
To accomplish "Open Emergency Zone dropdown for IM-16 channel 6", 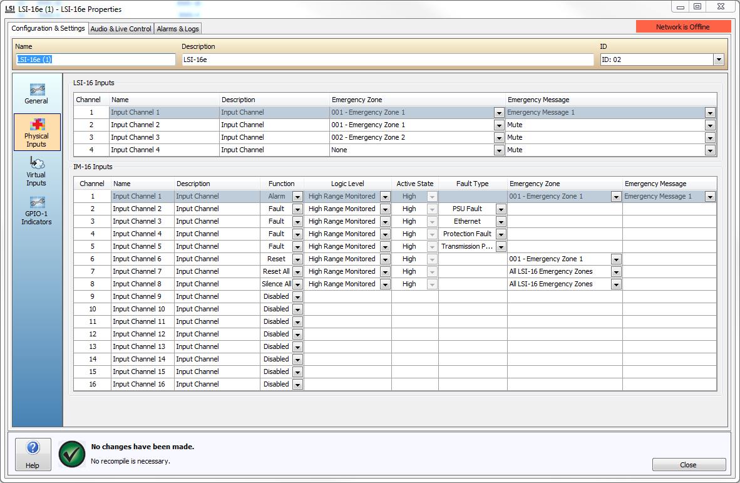I will 616,259.
